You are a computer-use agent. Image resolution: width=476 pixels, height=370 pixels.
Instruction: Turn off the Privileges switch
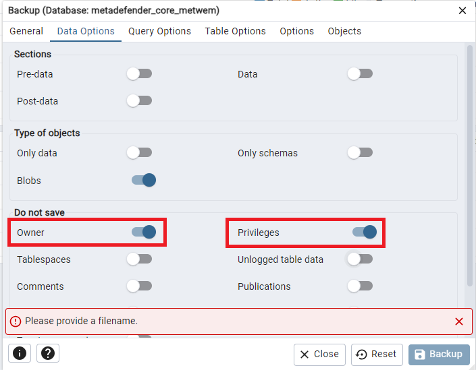click(x=365, y=232)
